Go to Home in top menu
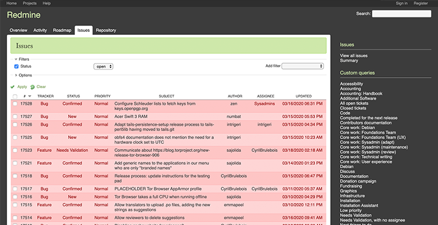Viewport: 438px width, 225px height. [12, 3]
